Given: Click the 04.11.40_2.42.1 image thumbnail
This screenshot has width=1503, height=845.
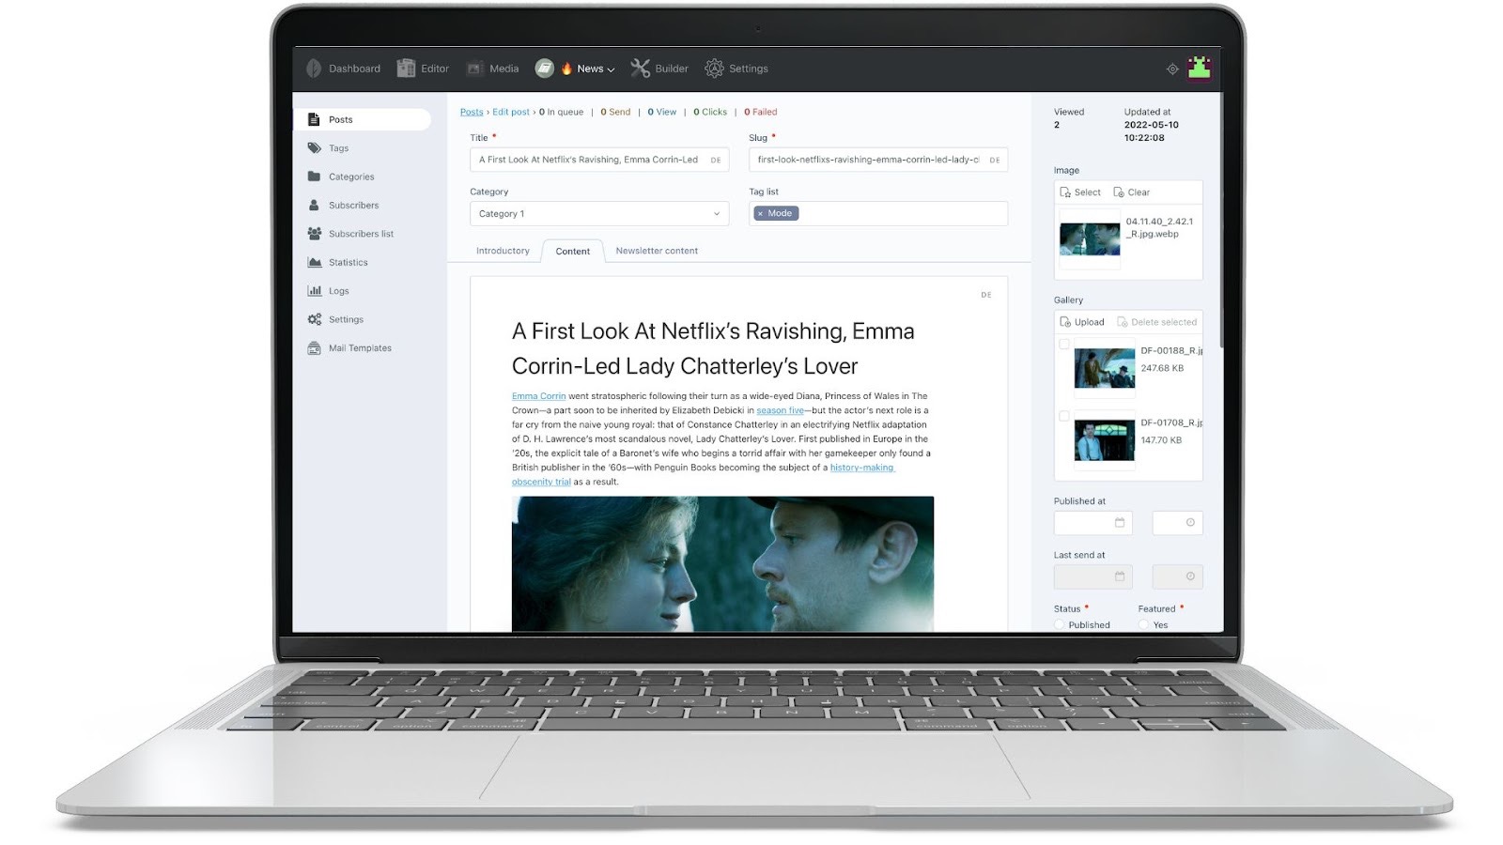Looking at the screenshot, I should tap(1090, 239).
